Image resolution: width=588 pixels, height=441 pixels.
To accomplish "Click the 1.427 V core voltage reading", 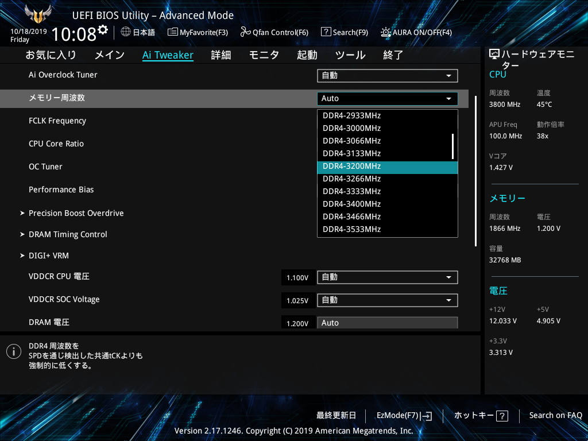I will click(x=501, y=168).
